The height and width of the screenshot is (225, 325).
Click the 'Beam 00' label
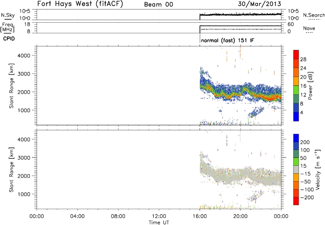point(158,4)
